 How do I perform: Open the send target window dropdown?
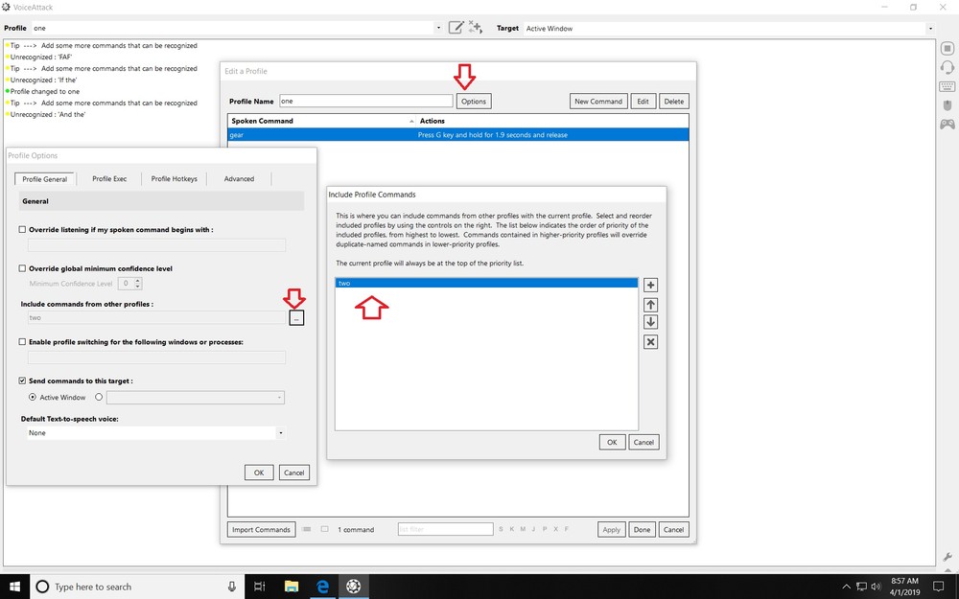click(279, 398)
